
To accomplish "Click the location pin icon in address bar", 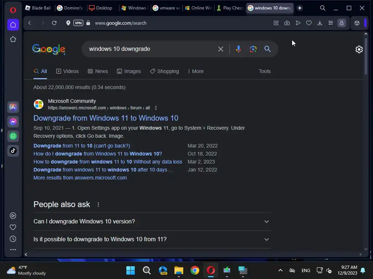I will click(68, 23).
